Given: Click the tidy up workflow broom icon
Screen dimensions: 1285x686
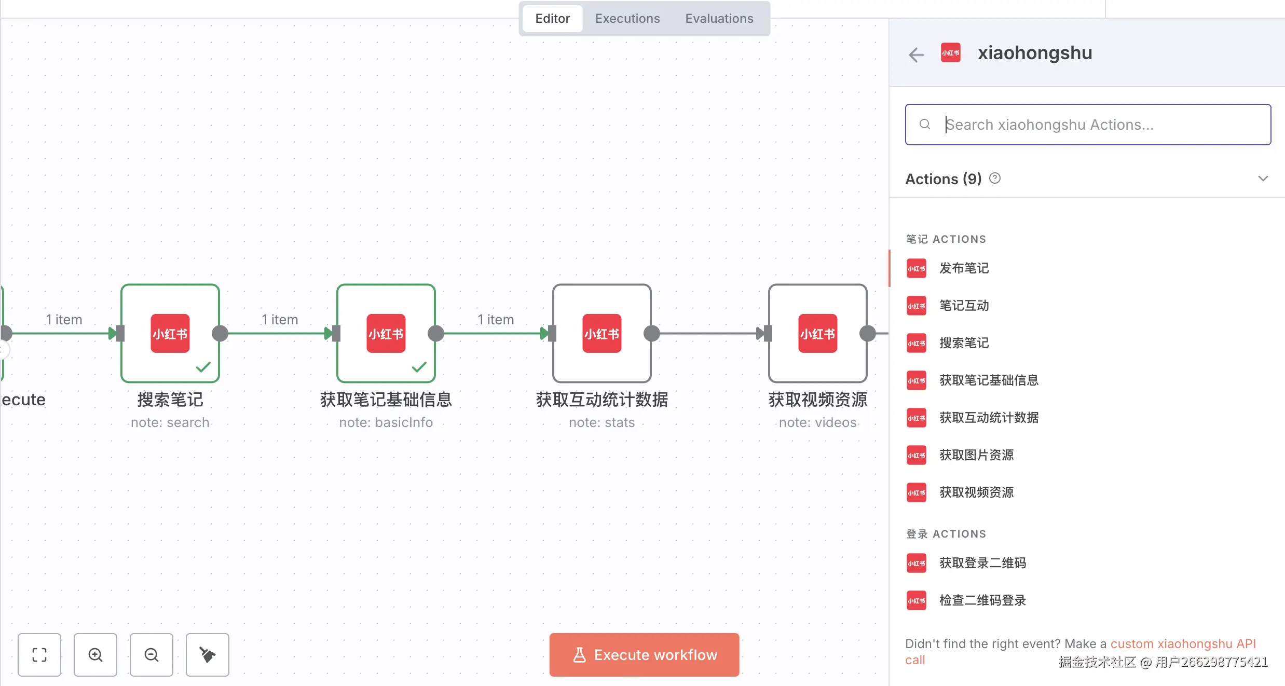Looking at the screenshot, I should pos(208,654).
